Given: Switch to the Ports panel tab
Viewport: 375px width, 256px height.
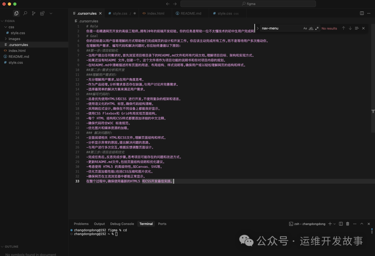Looking at the screenshot, I should (162, 224).
